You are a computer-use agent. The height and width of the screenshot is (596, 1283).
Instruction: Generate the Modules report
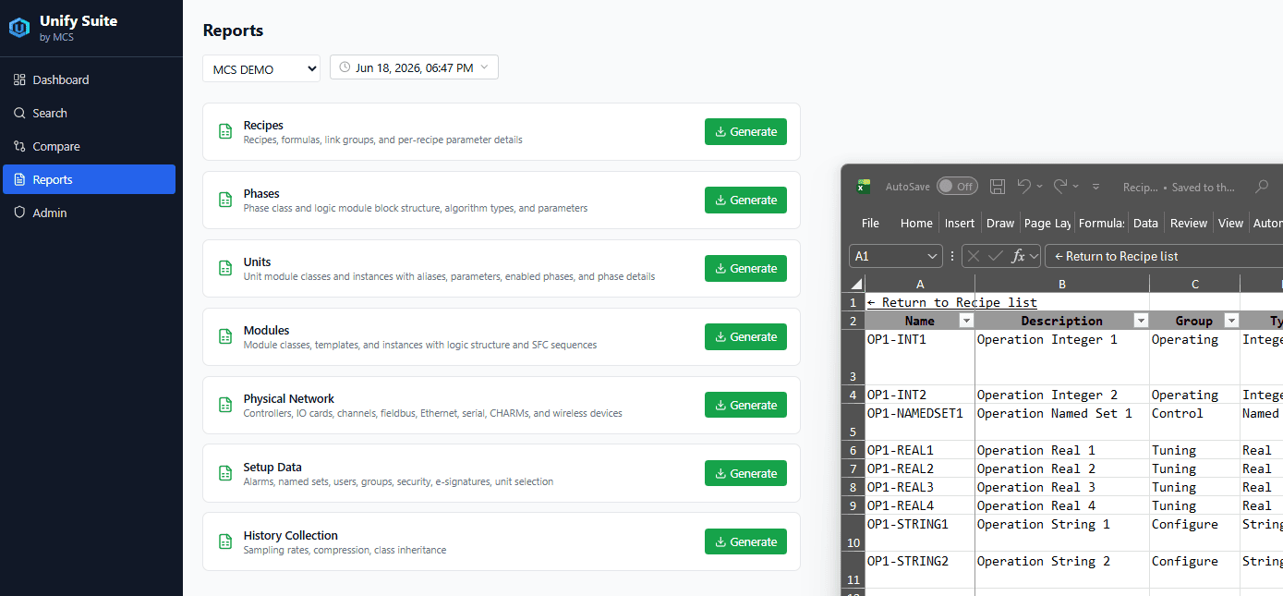pos(745,336)
